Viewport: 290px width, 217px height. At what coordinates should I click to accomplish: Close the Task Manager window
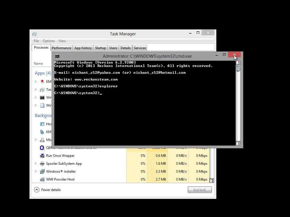coord(208,33)
